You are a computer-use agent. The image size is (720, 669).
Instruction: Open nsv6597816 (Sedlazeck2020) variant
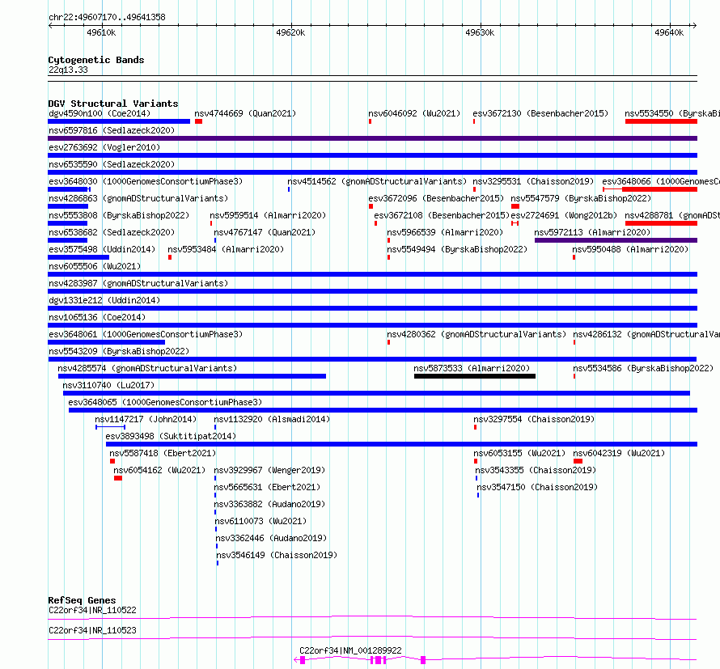point(112,130)
